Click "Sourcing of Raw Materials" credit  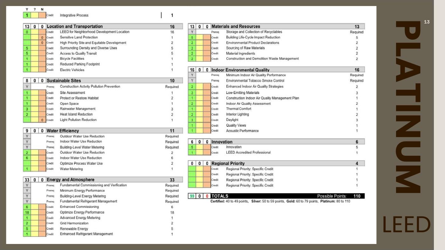245,48
